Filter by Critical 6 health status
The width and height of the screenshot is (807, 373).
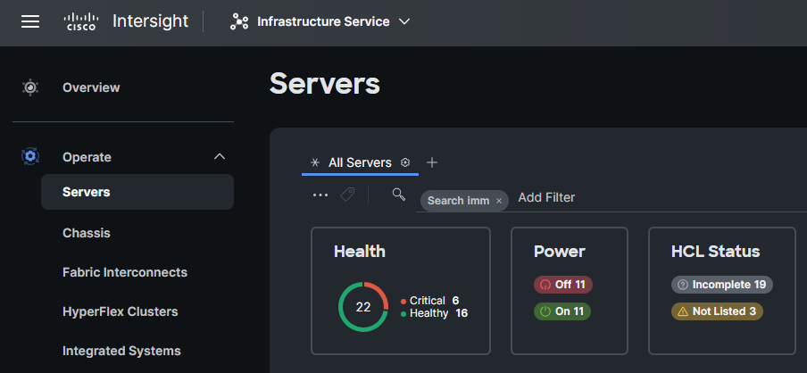[429, 301]
